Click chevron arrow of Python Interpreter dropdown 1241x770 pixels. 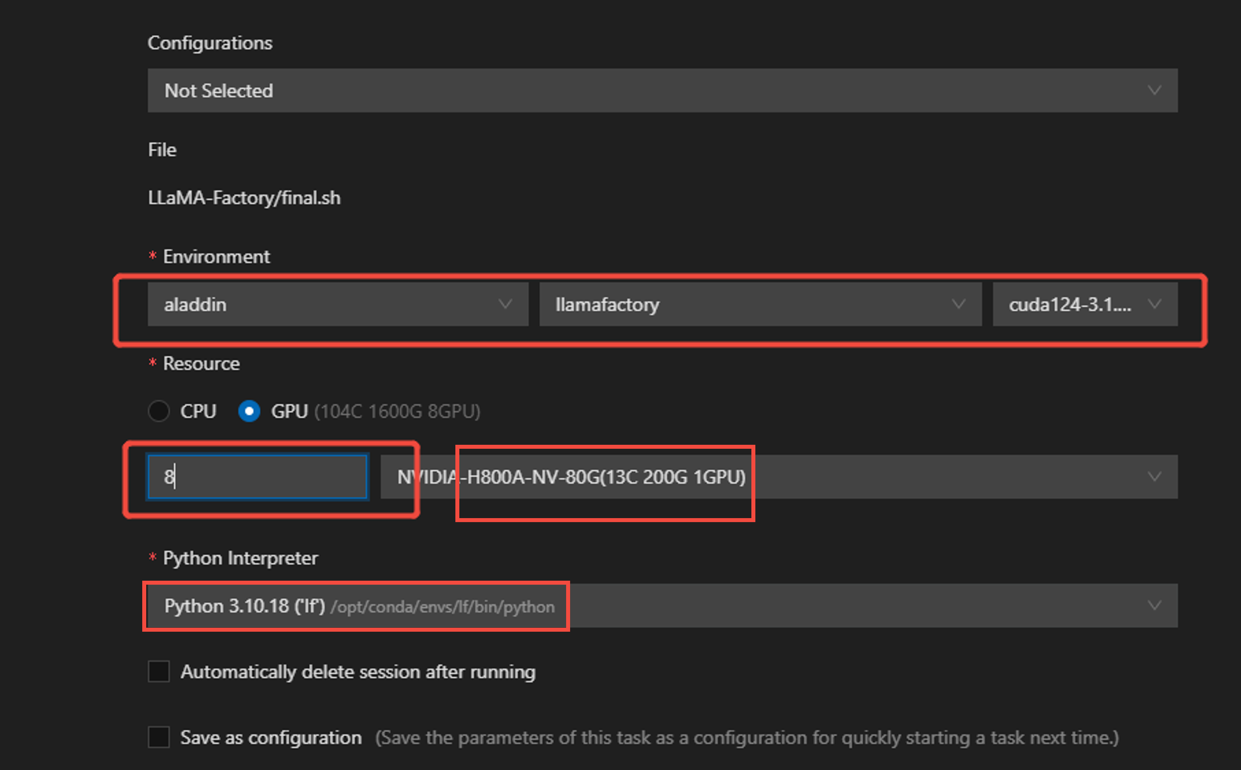click(x=1155, y=606)
